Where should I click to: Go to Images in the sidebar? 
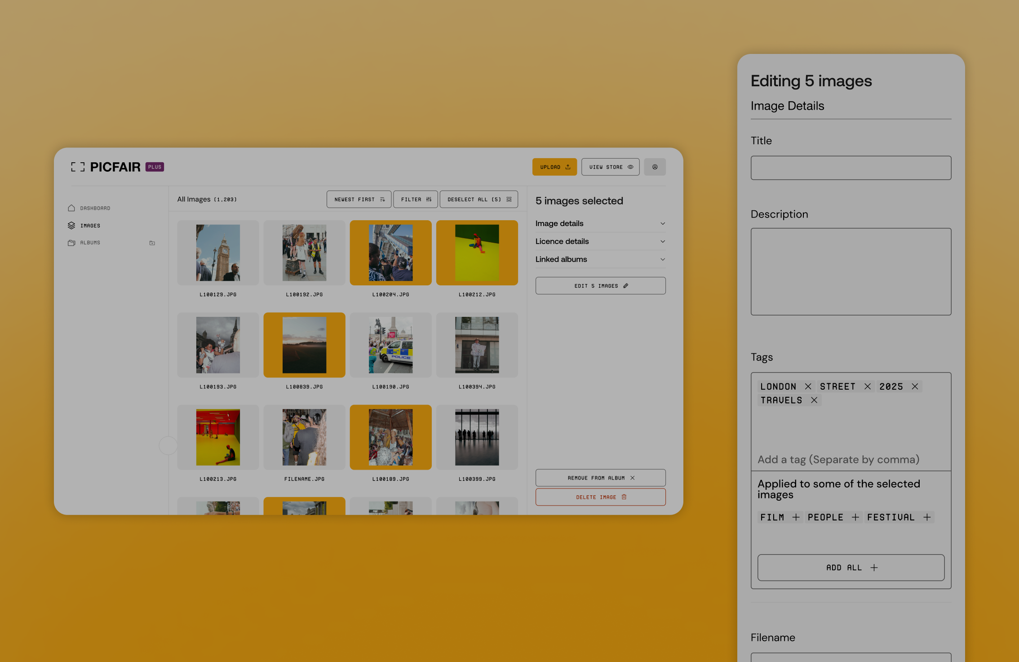coord(90,226)
